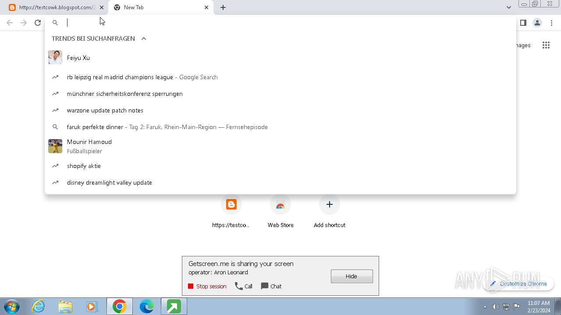Switch to the New Tab tab
This screenshot has width=561, height=315.
coord(160,7)
